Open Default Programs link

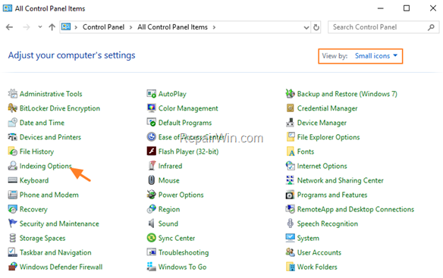(185, 123)
